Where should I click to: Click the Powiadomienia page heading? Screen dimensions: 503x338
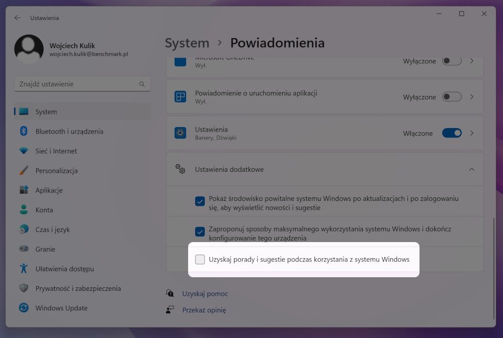tap(278, 43)
